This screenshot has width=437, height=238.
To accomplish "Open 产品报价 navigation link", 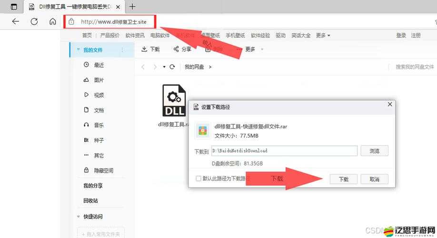I will tap(110, 35).
